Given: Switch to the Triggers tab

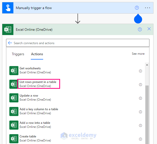Looking at the screenshot, I should coord(18,54).
